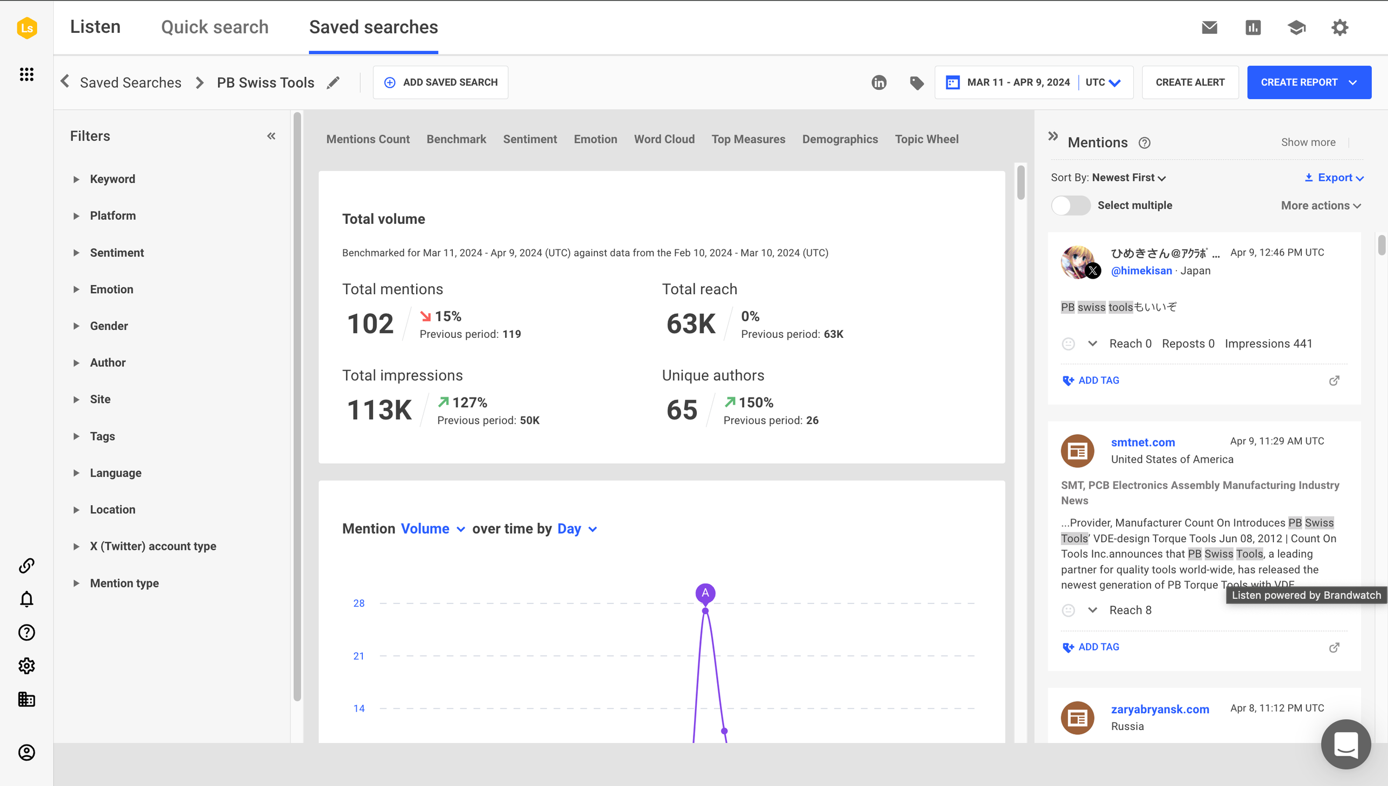Open the mail envelope icon in header
Viewport: 1388px width, 786px height.
tap(1209, 27)
